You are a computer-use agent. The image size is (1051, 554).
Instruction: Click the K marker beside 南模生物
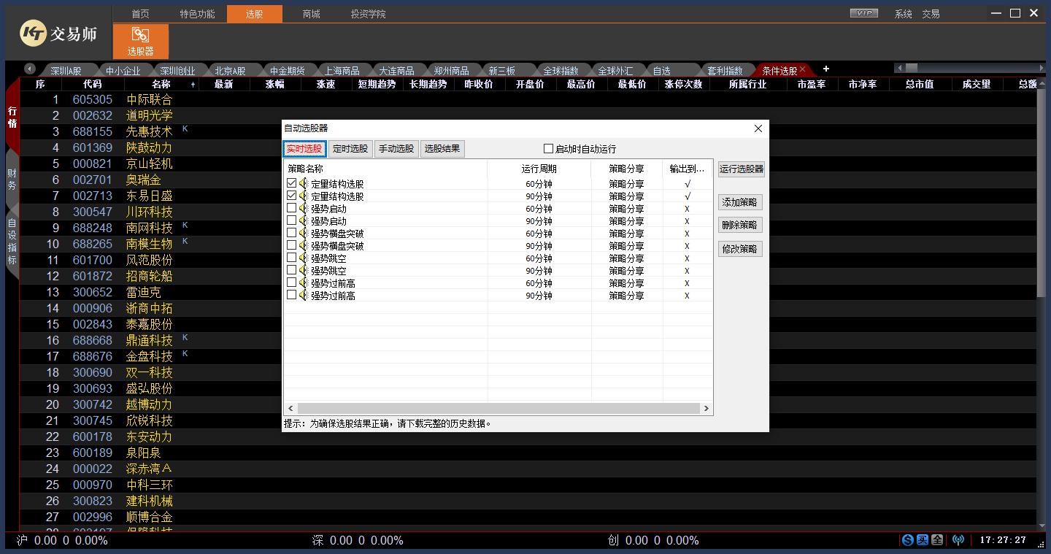pos(185,242)
